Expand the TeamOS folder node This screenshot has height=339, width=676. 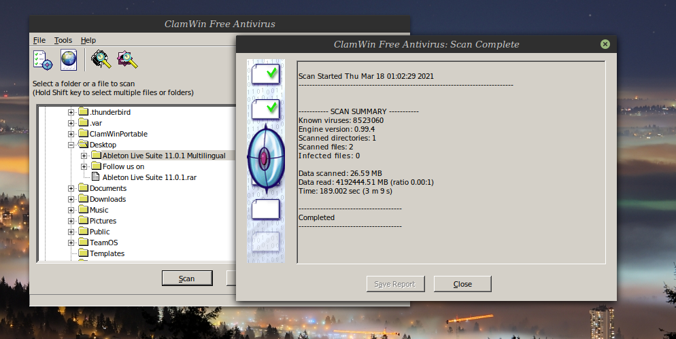point(71,243)
